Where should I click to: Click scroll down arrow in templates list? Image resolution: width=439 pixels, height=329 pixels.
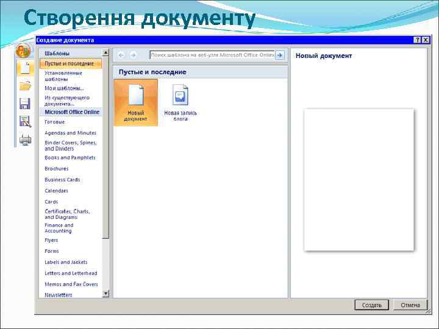[x=105, y=294]
